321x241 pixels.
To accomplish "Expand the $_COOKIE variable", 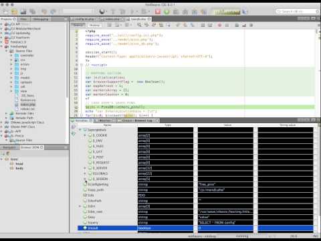I will (85, 135).
